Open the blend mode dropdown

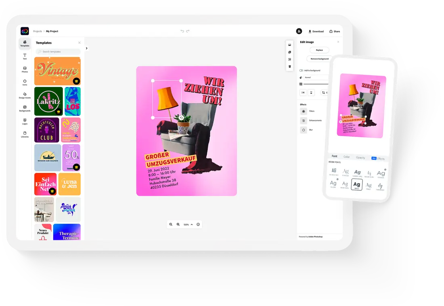pyautogui.click(x=317, y=77)
